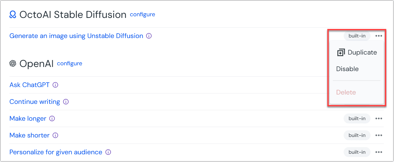Viewport: 394px width, 162px height.
Task: Open three-dot menu for Make longer
Action: pos(379,119)
